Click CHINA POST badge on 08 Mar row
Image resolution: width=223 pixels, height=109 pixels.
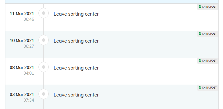208,60
